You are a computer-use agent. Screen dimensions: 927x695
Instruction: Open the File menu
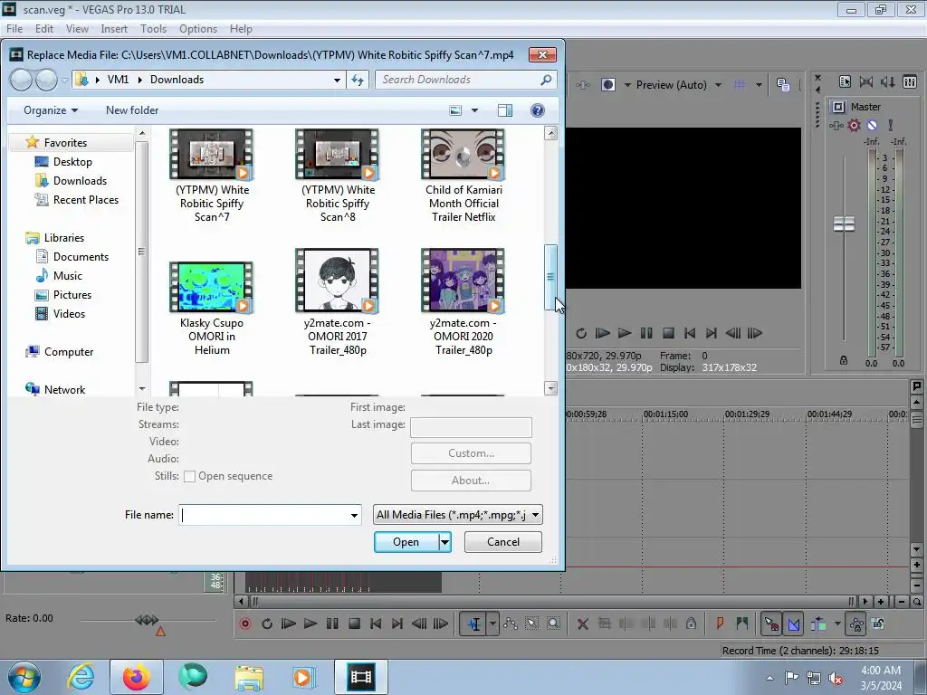coord(14,29)
